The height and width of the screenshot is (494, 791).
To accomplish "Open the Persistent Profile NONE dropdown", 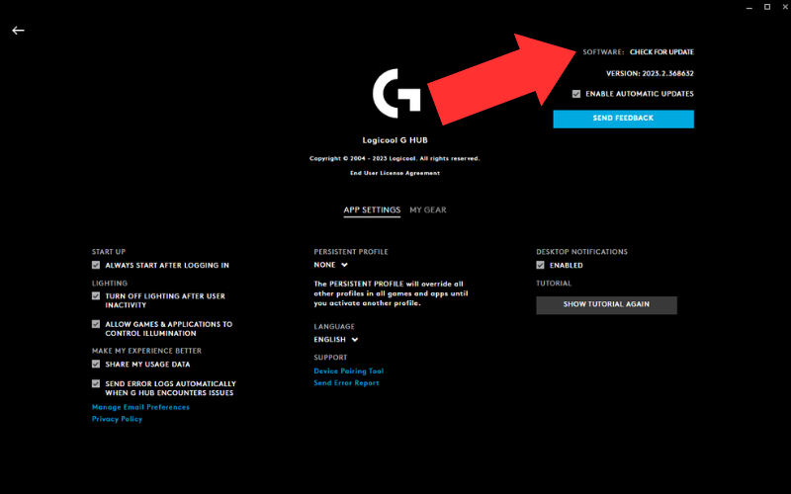I will [x=331, y=265].
